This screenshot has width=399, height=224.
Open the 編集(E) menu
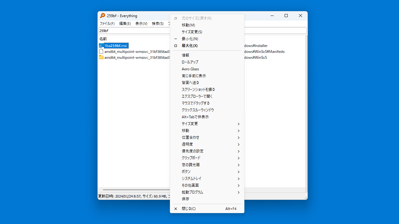[x=125, y=24]
